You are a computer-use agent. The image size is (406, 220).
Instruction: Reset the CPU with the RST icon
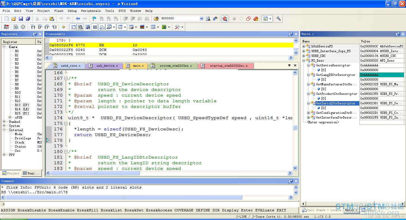tap(6, 27)
